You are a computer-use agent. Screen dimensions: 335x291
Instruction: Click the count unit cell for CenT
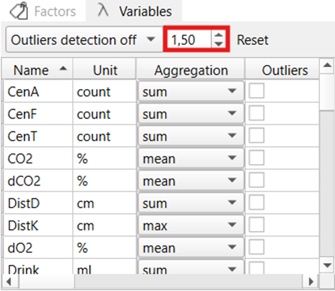click(x=104, y=136)
